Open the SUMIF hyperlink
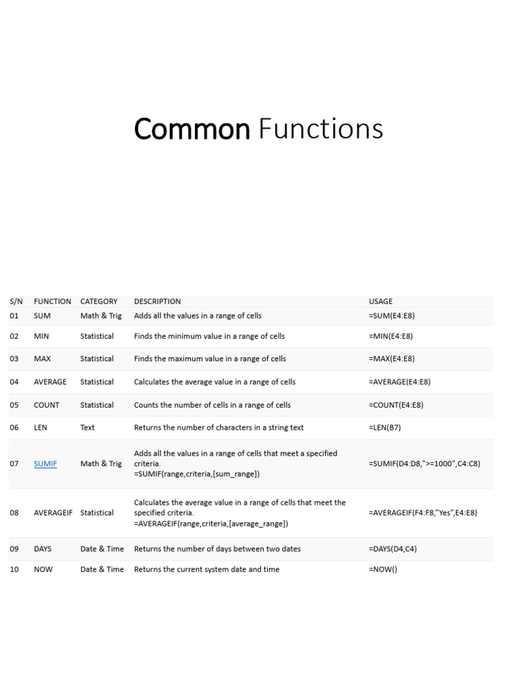This screenshot has width=518, height=690. 45,464
